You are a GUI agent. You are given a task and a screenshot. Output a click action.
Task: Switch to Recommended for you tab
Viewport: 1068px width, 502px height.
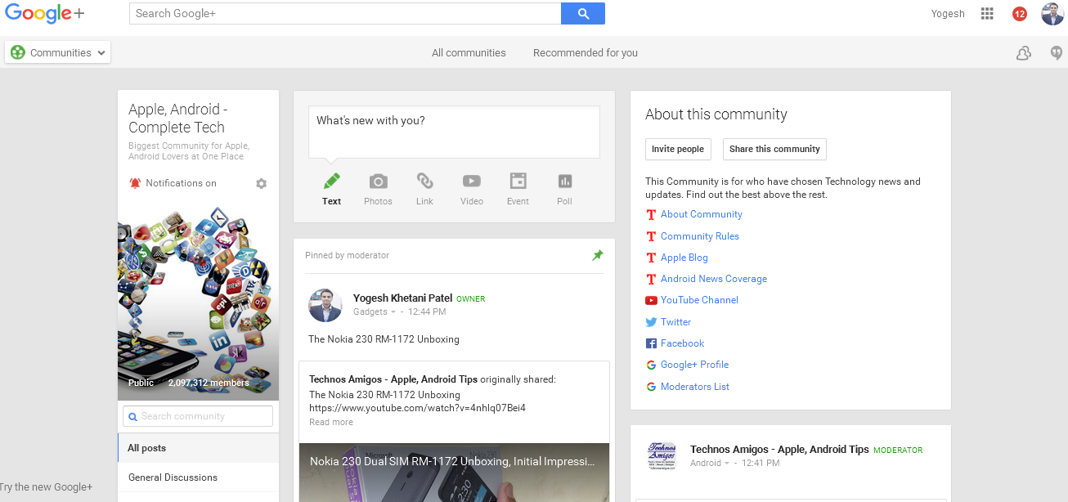click(586, 53)
